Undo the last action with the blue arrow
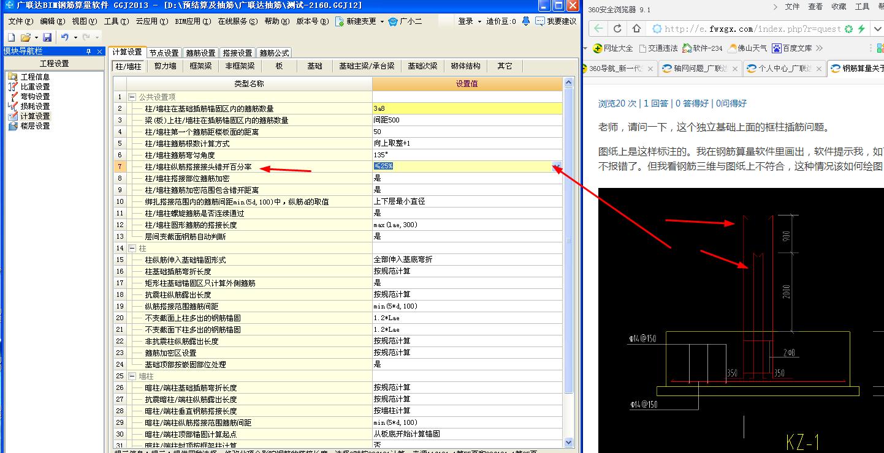Screen dimensions: 884x453 point(65,37)
